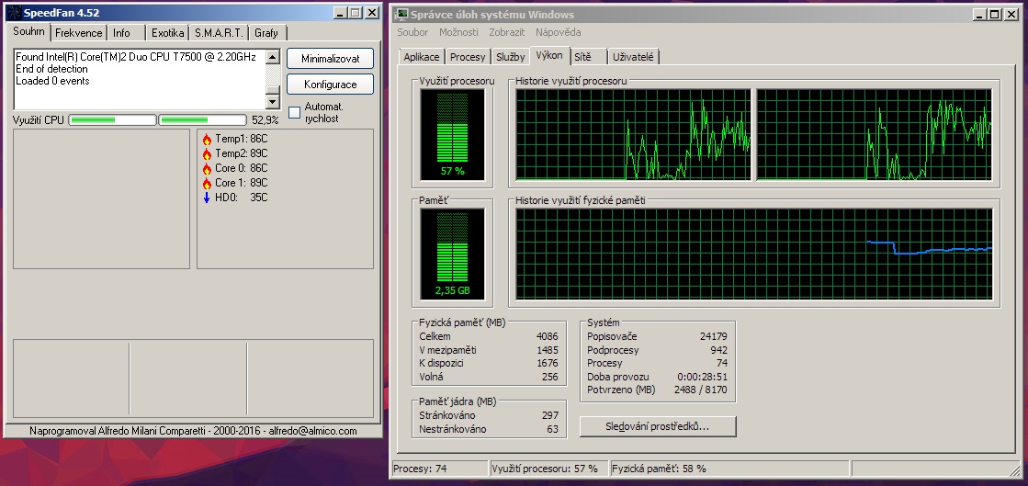
Task: Click the first CPU usage progress bar
Action: point(112,119)
